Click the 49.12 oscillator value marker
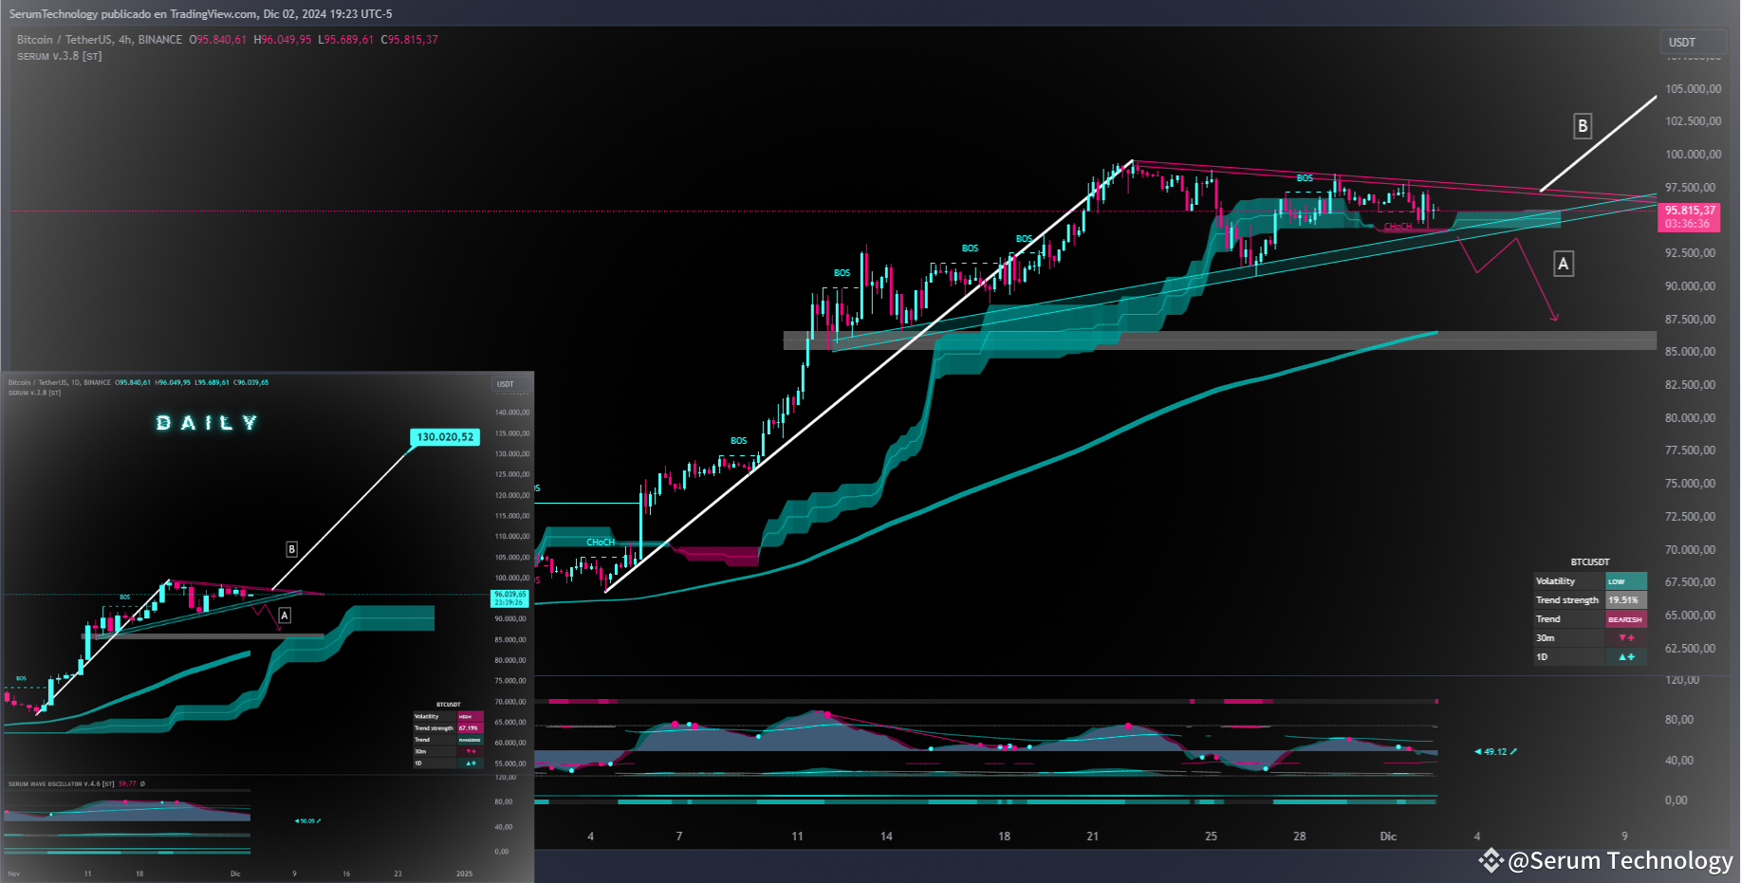This screenshot has width=1741, height=883. [1495, 752]
